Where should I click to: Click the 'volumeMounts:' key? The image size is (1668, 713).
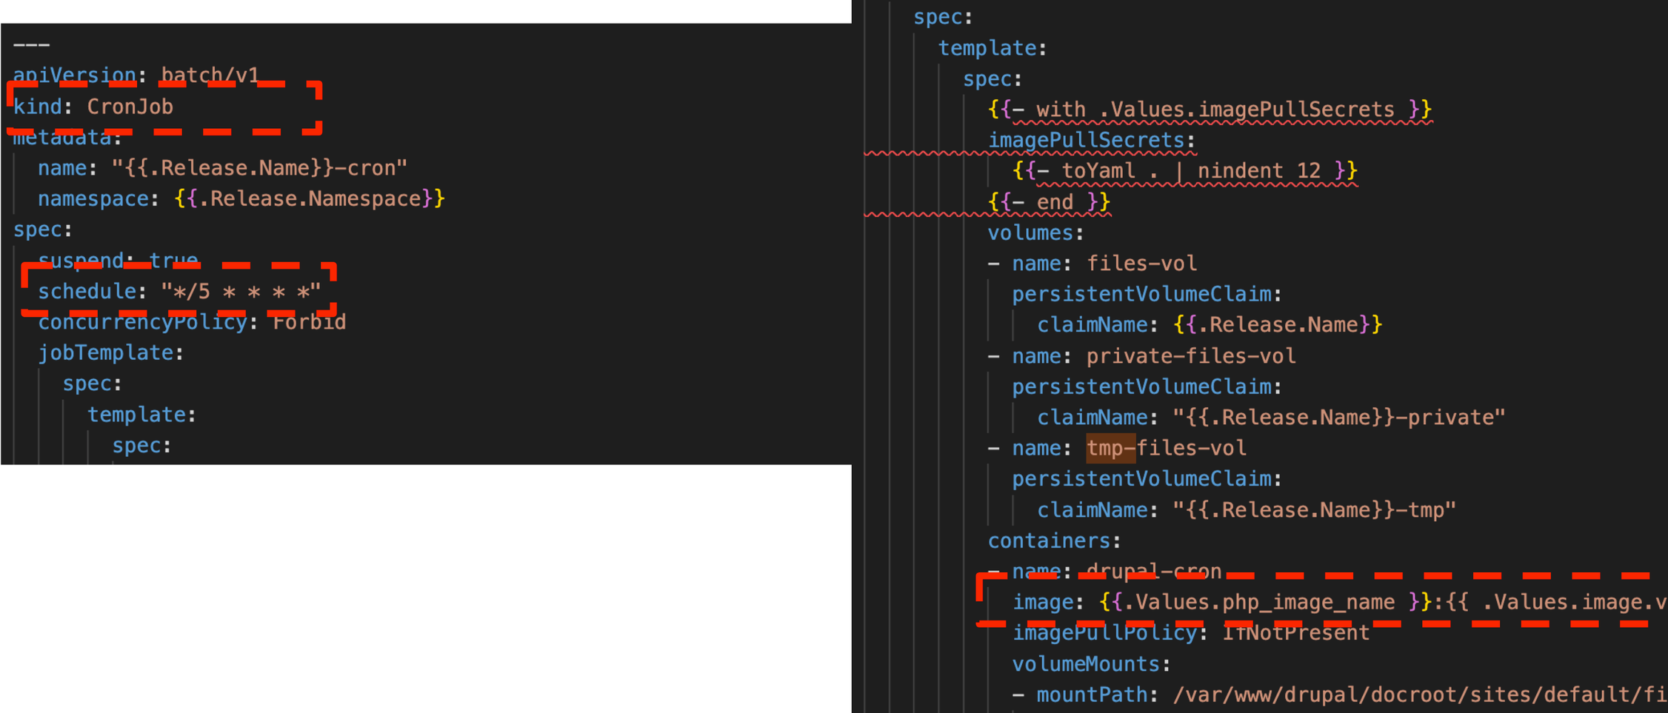click(1092, 664)
